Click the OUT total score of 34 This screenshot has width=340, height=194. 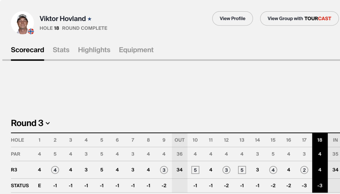coord(180,170)
